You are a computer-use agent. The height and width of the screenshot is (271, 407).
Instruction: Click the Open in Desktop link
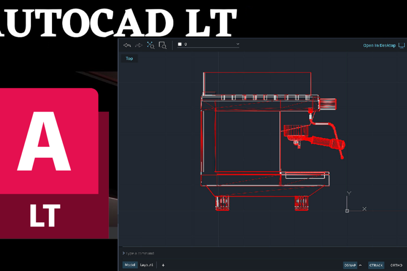[379, 45]
